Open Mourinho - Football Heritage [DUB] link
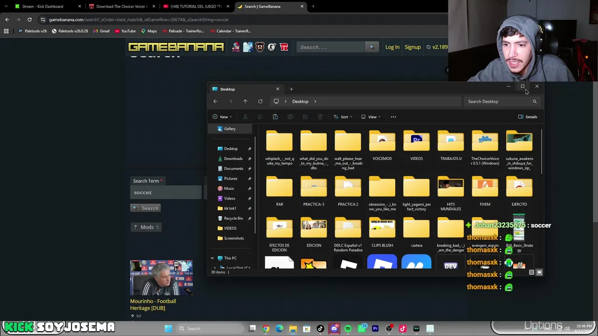 click(x=153, y=305)
